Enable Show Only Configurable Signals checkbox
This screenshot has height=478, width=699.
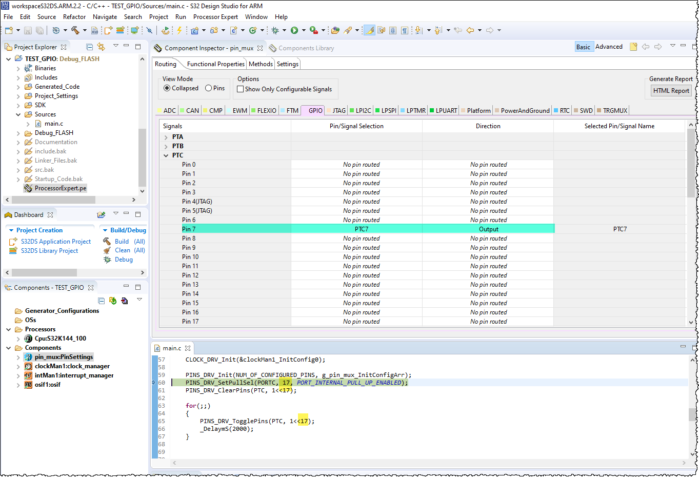coord(240,89)
